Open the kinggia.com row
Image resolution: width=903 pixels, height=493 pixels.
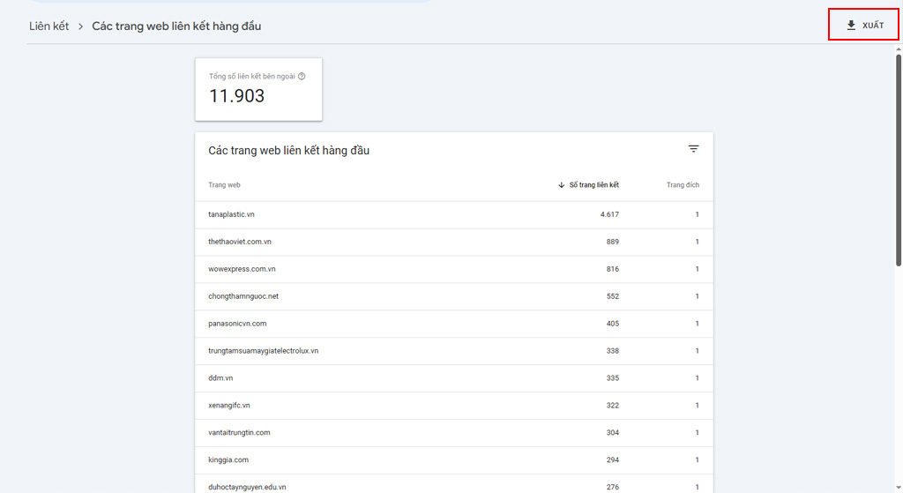coord(454,459)
